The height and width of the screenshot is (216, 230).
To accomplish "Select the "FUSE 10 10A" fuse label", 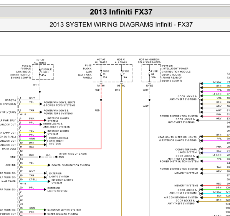I will [106, 74].
